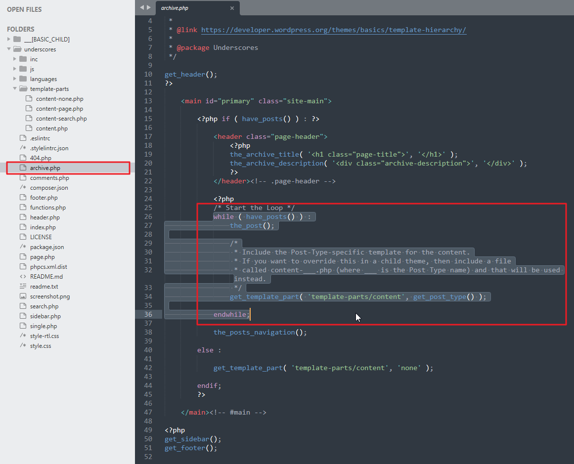
Task: Open footer.php file
Action: pos(44,198)
